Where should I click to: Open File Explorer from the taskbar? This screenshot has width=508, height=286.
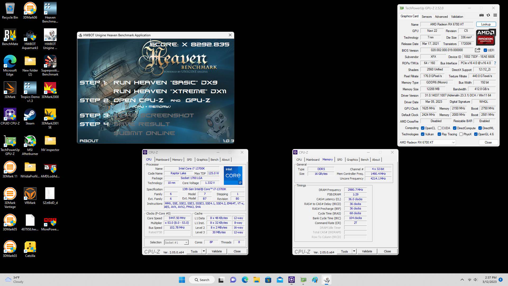coord(256,280)
